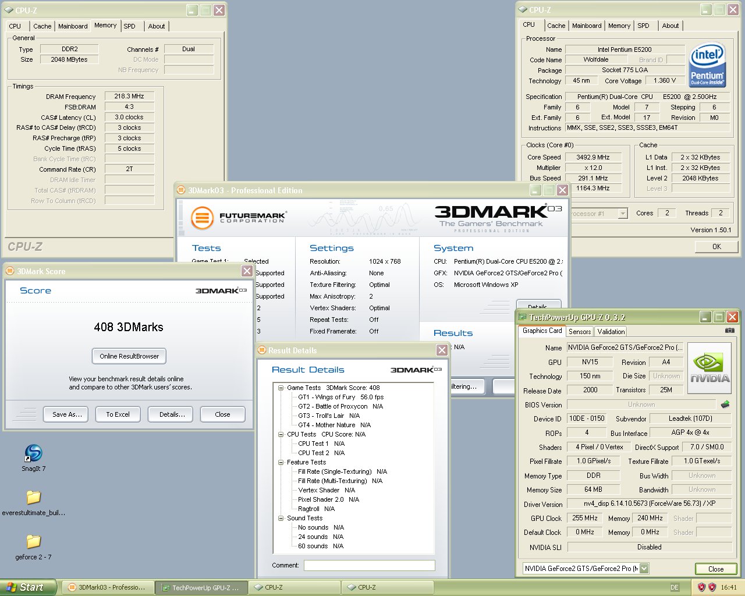Click the Comment input field in Result Details
The image size is (745, 596).
click(x=370, y=566)
